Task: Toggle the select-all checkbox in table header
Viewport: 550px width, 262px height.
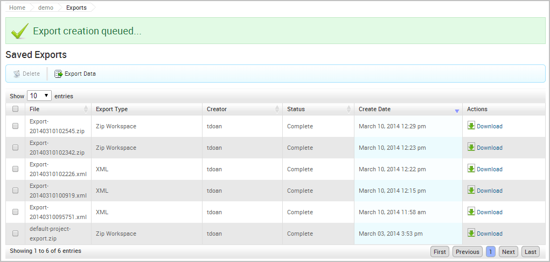Action: click(16, 109)
